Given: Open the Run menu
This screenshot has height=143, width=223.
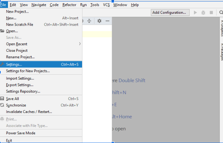Looking at the screenshot, I should click(x=83, y=5).
